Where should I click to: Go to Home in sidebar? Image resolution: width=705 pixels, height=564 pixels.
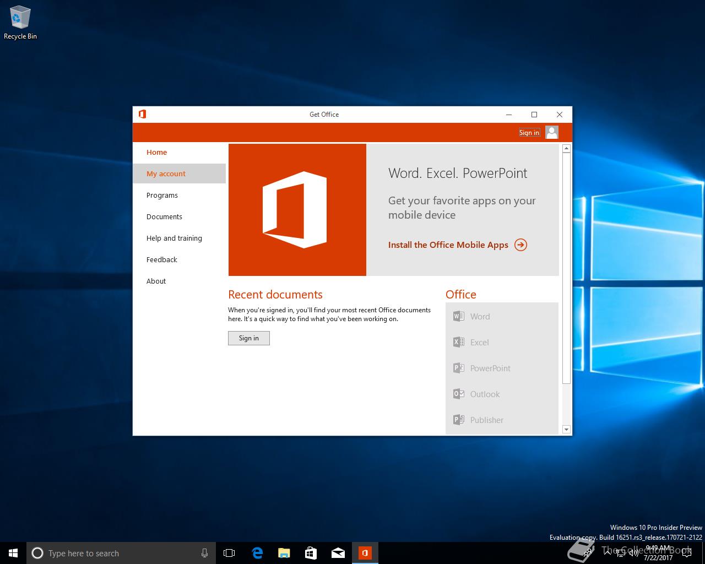pos(156,152)
